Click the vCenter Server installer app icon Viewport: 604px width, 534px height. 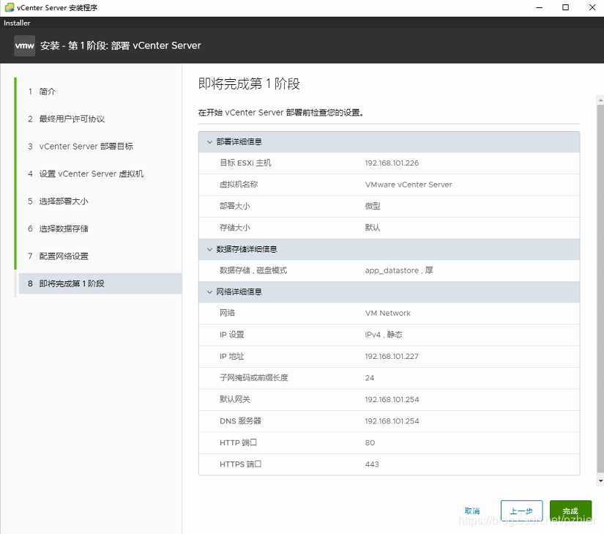pos(10,7)
